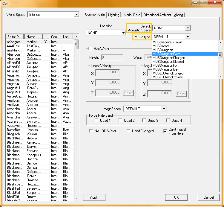Click Reset under Linear Velocity
Image resolution: width=224 pixels, height=207 pixels.
128,93
